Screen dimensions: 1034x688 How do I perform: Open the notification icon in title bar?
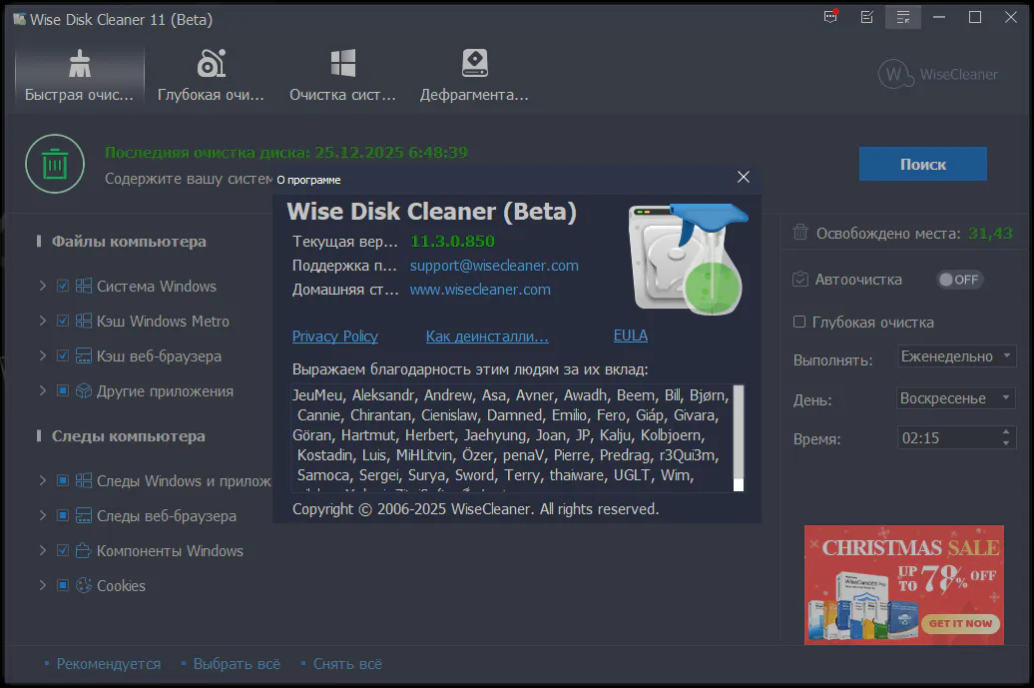tap(830, 17)
